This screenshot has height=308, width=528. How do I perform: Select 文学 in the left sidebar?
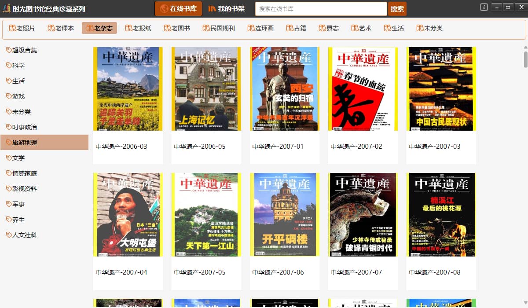pyautogui.click(x=18, y=158)
